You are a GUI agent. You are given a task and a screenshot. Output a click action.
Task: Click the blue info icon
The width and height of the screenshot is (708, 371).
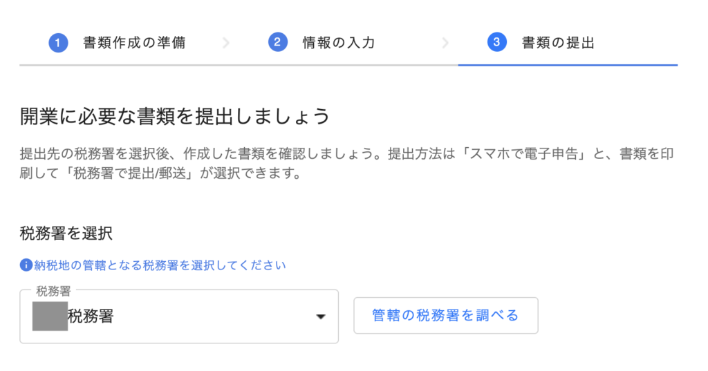click(26, 265)
